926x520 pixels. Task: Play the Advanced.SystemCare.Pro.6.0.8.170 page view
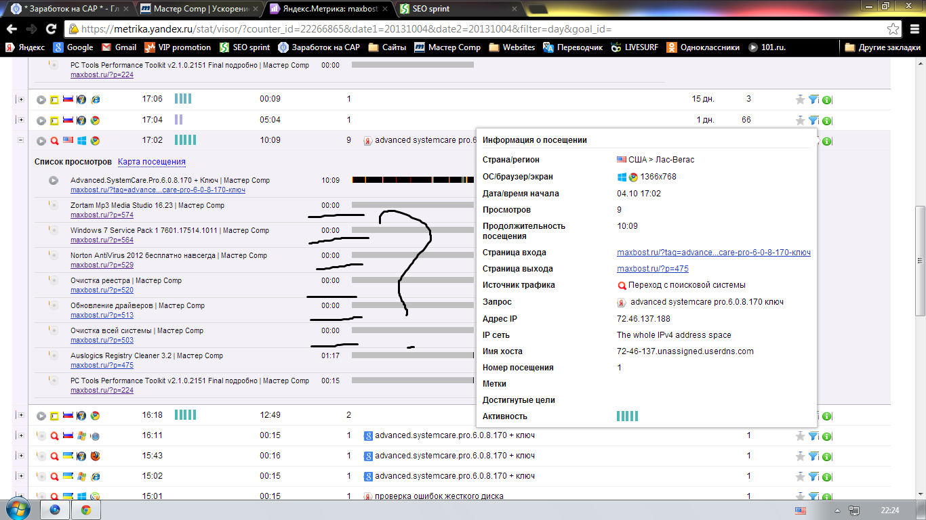(54, 181)
